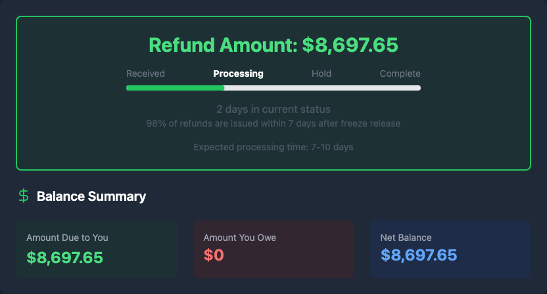Click the red $0 owed value
The image size is (547, 294).
[214, 256]
